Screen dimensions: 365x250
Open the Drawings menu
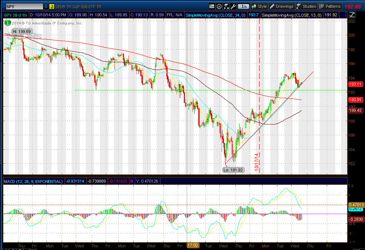282,7
